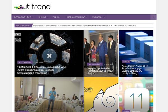Open the meeting room photo article thumbnail
The height and width of the screenshot is (112, 168).
[49, 95]
